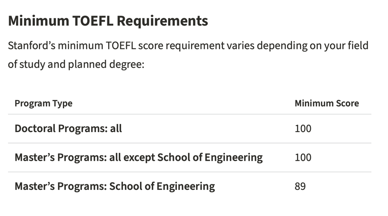This screenshot has height=216, width=388.
Task: Click the School of Engineering score 89
Action: click(x=300, y=186)
